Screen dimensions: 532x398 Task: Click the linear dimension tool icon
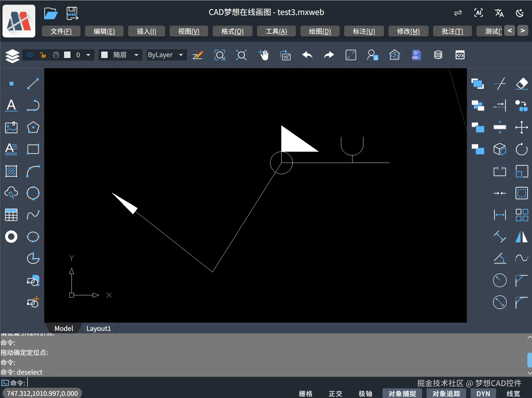(x=500, y=215)
